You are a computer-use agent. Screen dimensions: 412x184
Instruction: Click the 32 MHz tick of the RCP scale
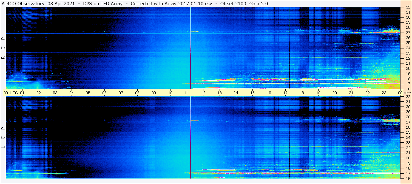pyautogui.click(x=408, y=7)
